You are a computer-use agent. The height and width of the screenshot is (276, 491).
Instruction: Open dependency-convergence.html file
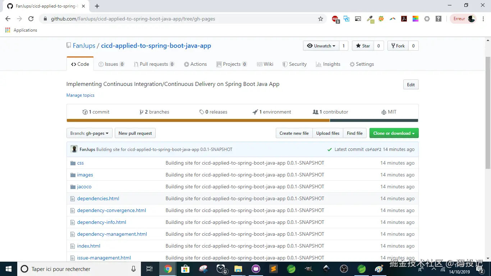pos(111,210)
